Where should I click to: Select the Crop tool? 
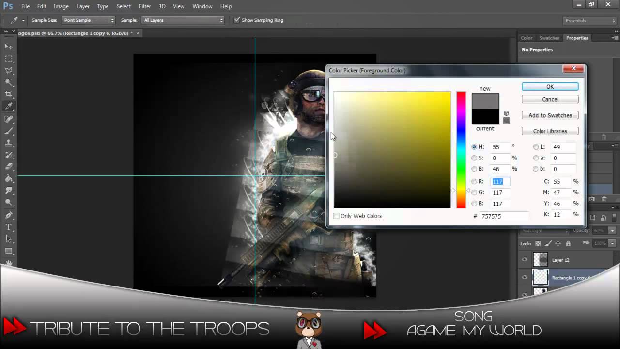[x=9, y=95]
